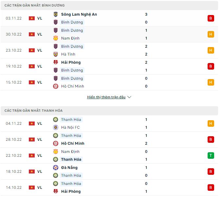Click the green T result badge for 22.10.22

tap(211, 156)
